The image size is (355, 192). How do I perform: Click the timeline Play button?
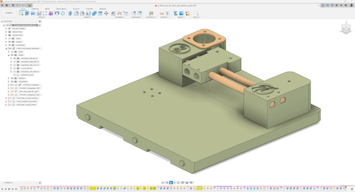[9, 189]
